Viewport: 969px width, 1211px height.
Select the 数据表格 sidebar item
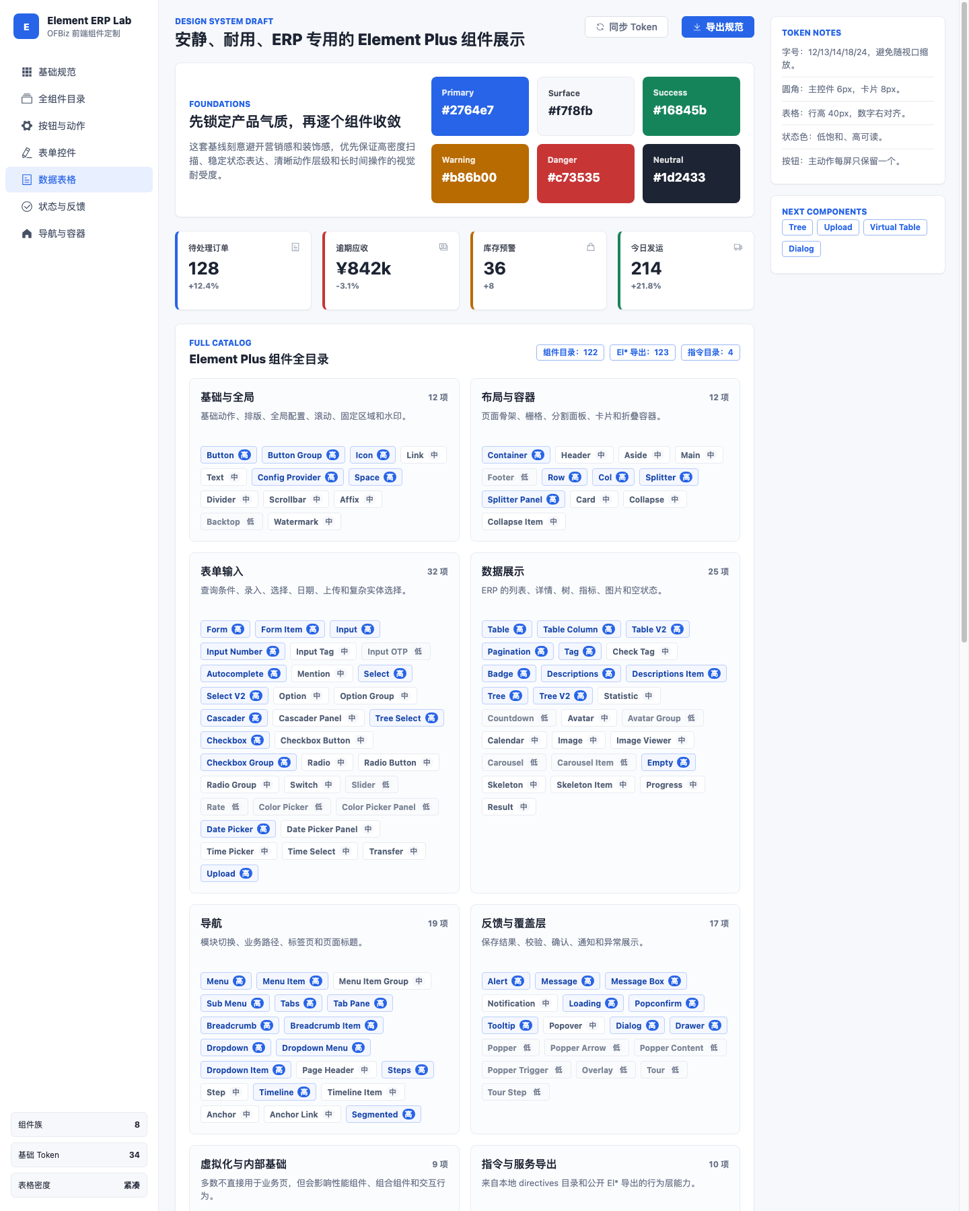pos(79,180)
